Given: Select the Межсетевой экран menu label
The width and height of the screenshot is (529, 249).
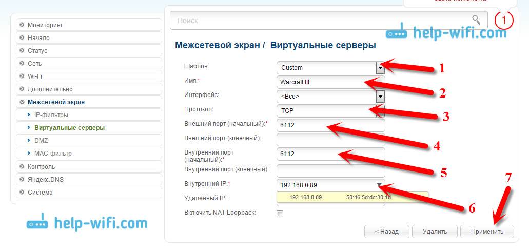Looking at the screenshot, I should click(x=56, y=102).
